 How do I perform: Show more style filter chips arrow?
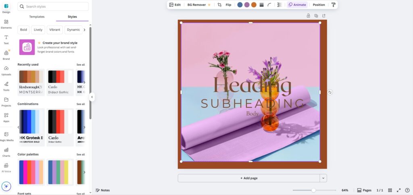click(x=84, y=30)
